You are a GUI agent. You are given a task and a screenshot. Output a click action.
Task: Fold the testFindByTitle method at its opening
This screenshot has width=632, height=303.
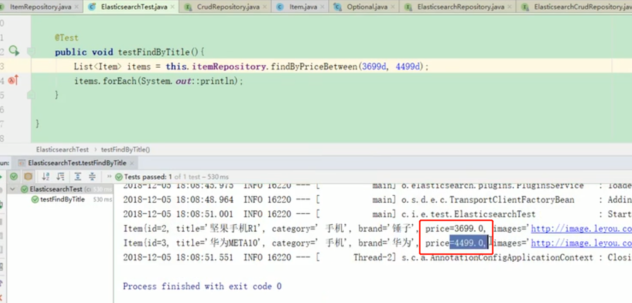[x=31, y=51]
